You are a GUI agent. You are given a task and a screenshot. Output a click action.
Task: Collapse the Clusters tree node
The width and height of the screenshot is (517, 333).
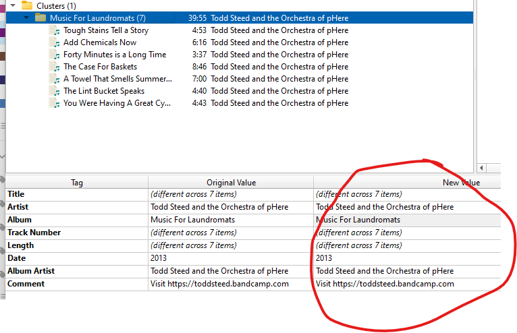pos(13,5)
